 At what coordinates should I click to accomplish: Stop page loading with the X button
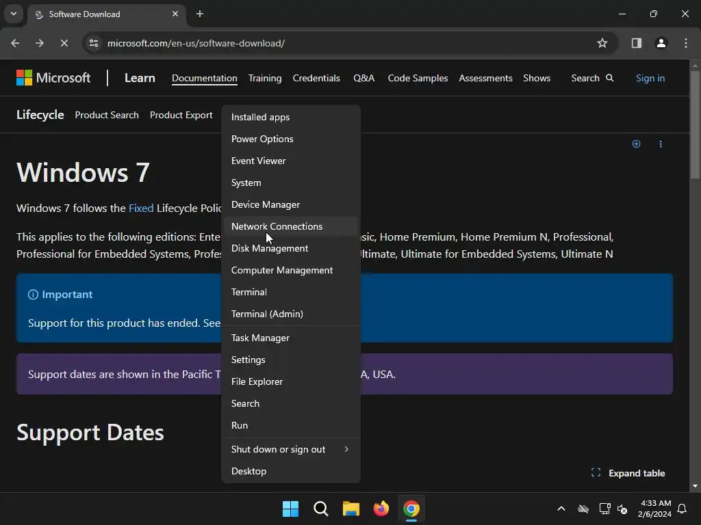point(64,43)
